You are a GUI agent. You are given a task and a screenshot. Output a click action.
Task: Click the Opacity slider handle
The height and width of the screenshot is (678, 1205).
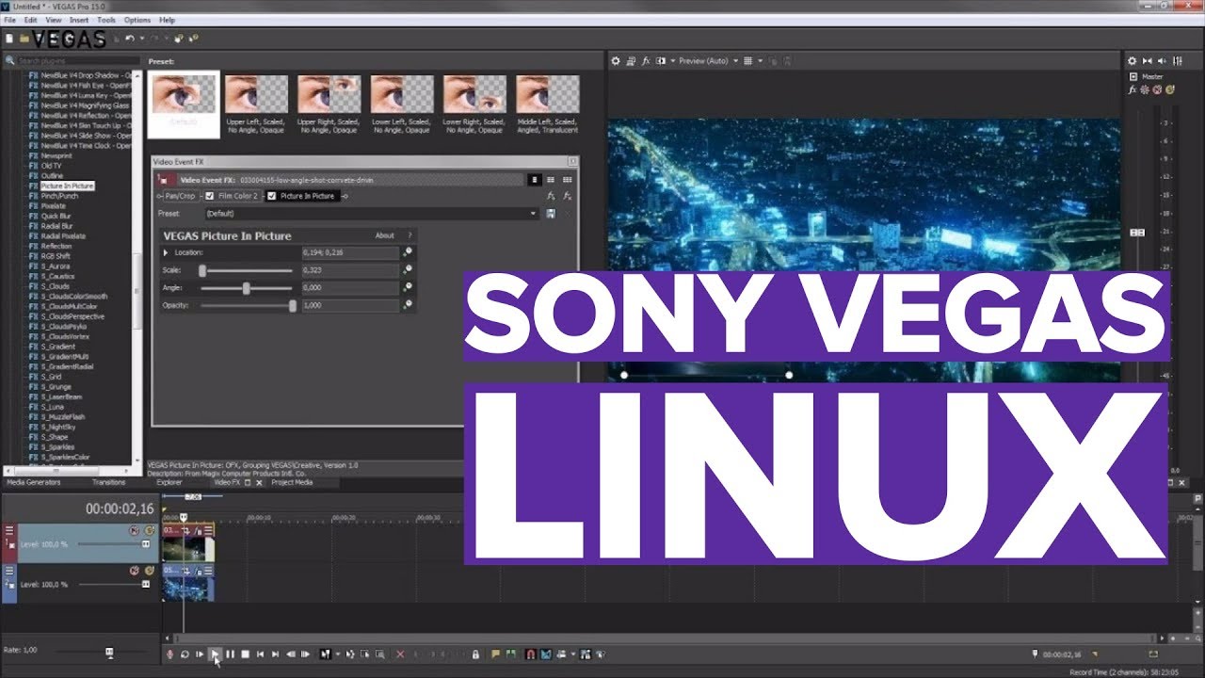[293, 305]
